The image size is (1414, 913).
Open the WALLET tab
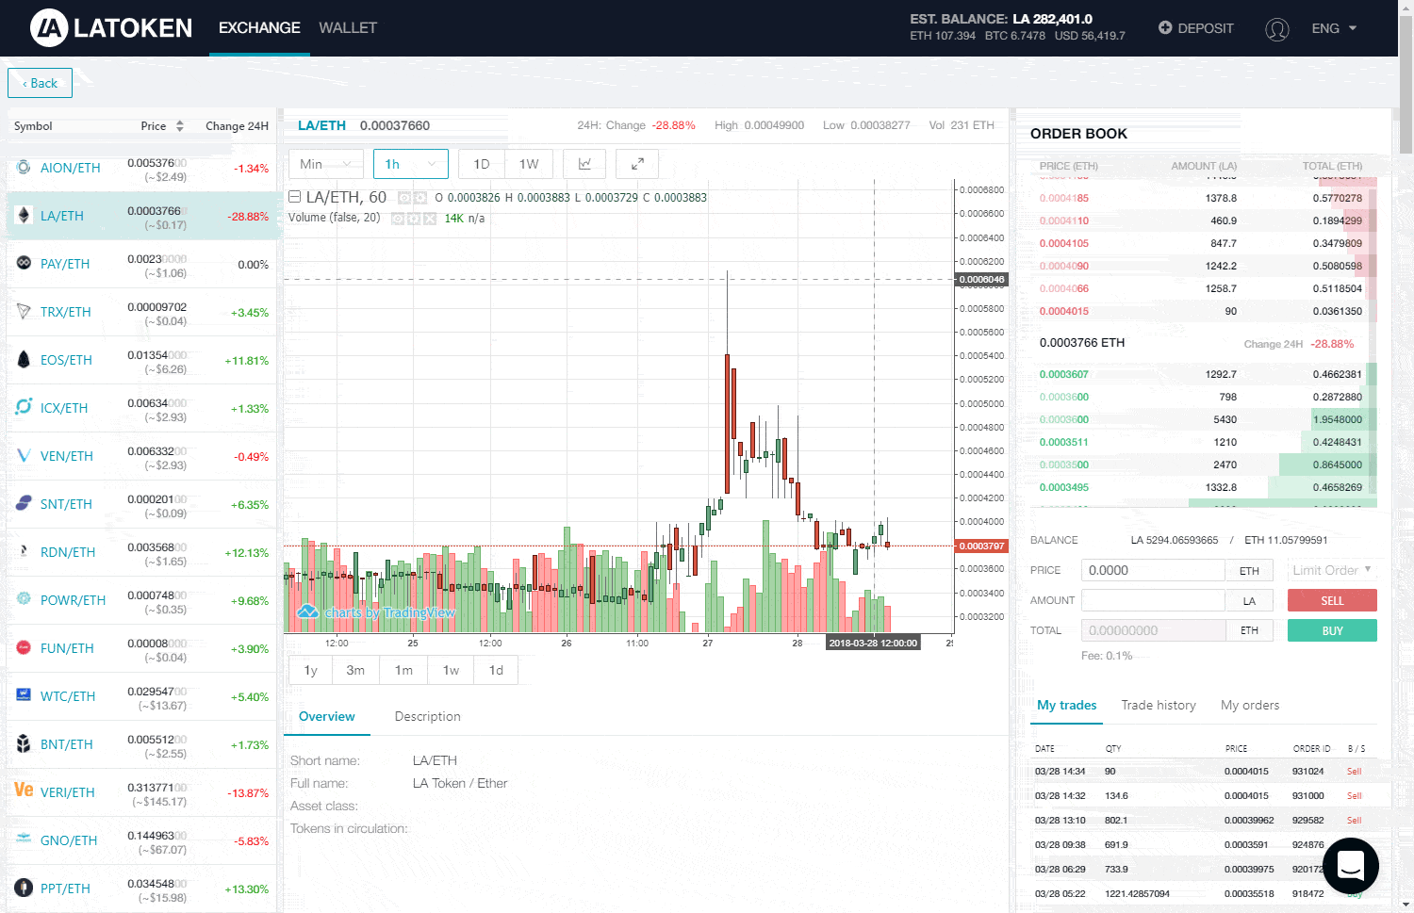(348, 28)
